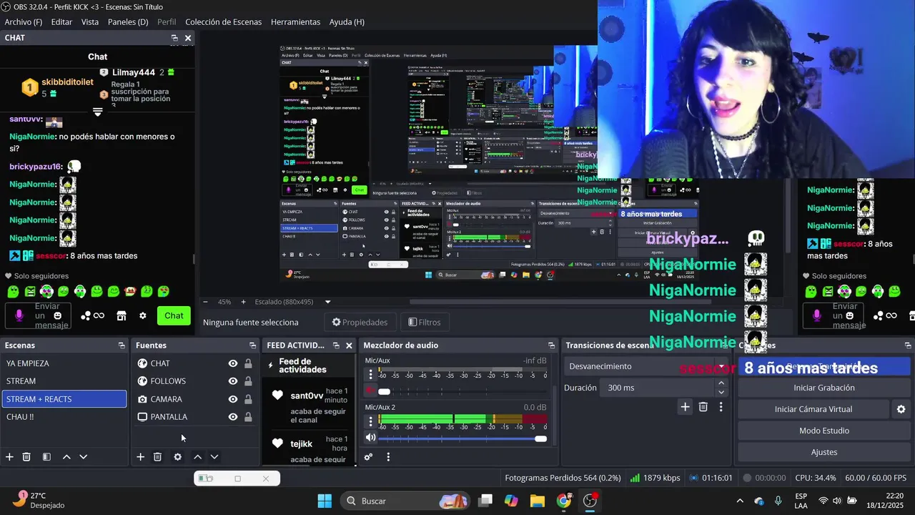Toggle visibility of PANTALLA source

click(233, 417)
